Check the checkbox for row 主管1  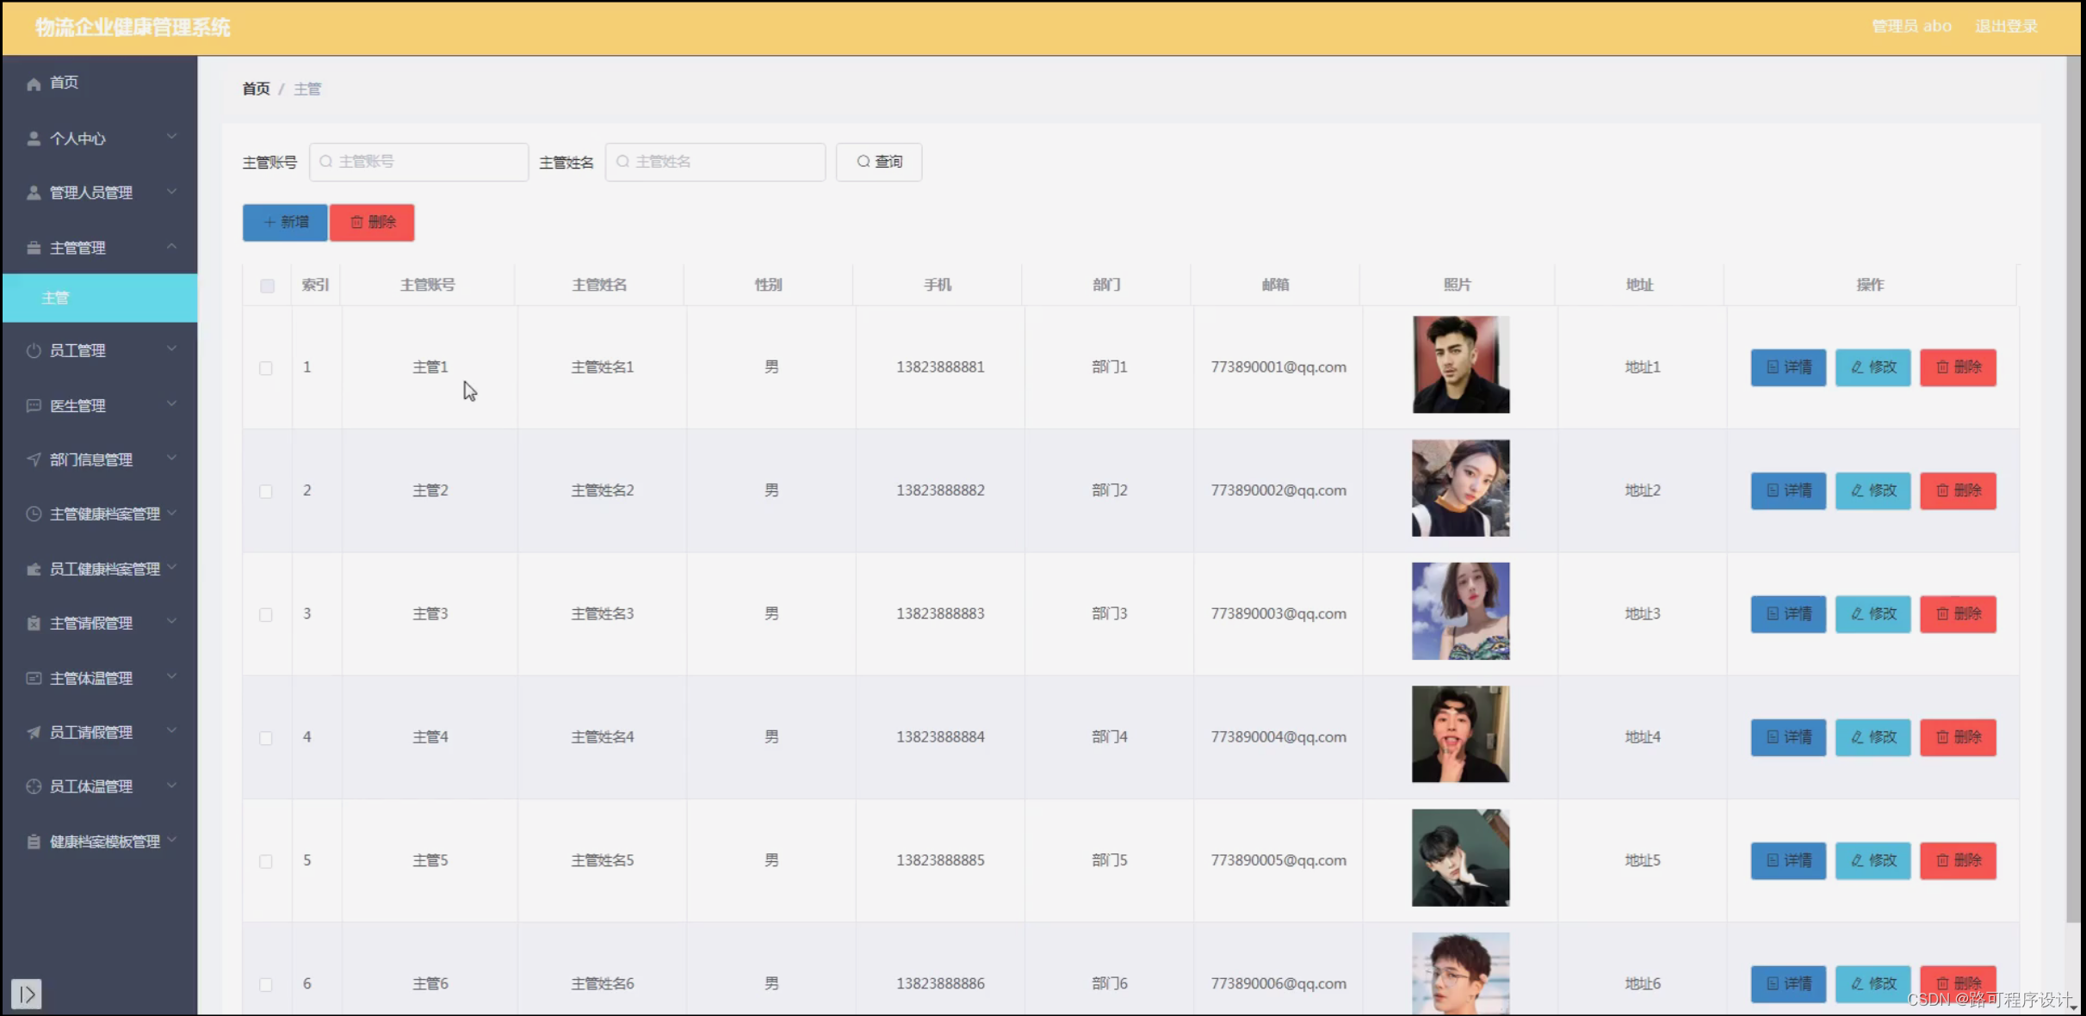[266, 368]
